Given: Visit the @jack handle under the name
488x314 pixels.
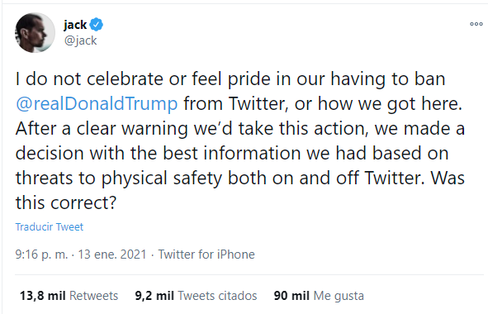Looking at the screenshot, I should pos(81,40).
